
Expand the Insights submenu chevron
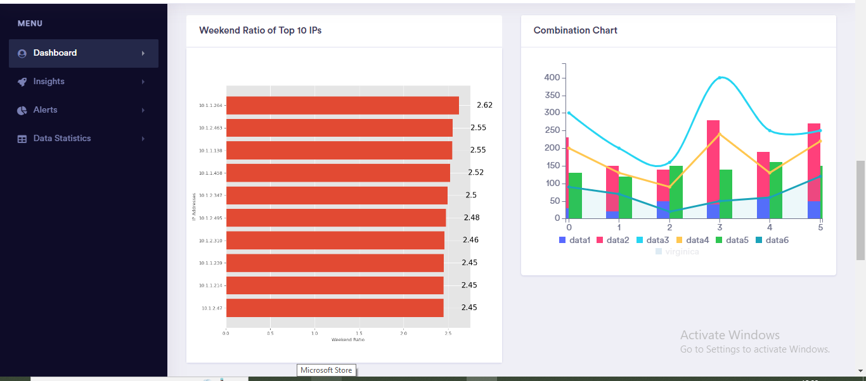[x=143, y=82]
